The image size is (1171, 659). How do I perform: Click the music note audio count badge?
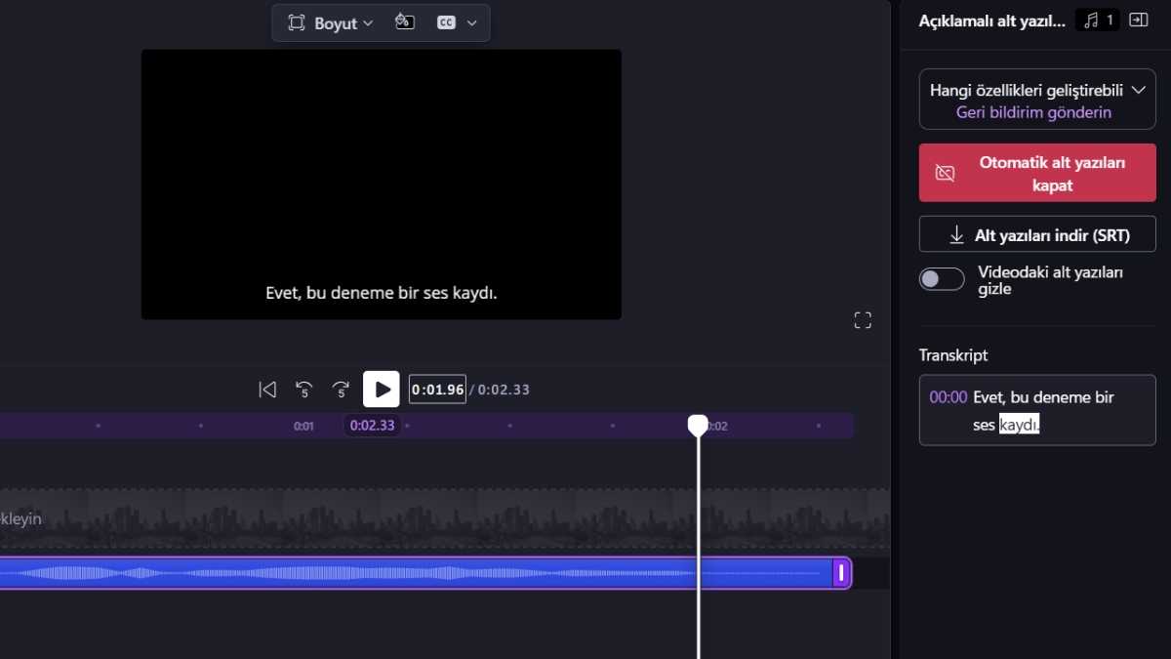[x=1098, y=20]
